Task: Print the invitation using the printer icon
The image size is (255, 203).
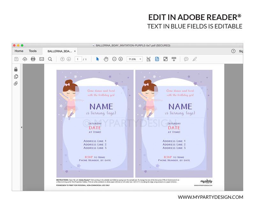Action: pyautogui.click(x=33, y=59)
